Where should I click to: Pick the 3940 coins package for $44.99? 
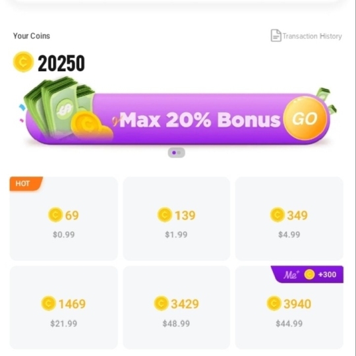(x=289, y=307)
